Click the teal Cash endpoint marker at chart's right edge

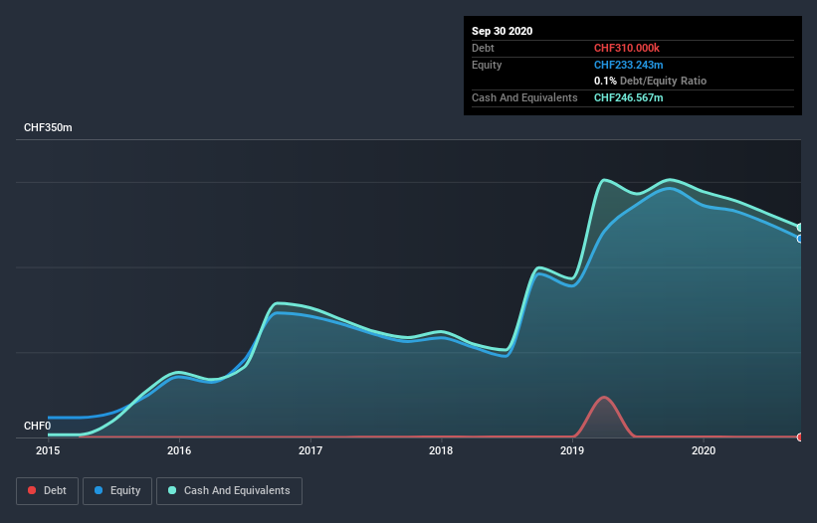800,228
